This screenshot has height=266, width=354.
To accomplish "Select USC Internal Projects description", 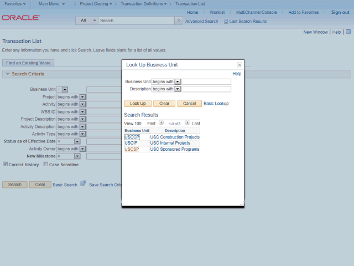I will click(x=170, y=143).
